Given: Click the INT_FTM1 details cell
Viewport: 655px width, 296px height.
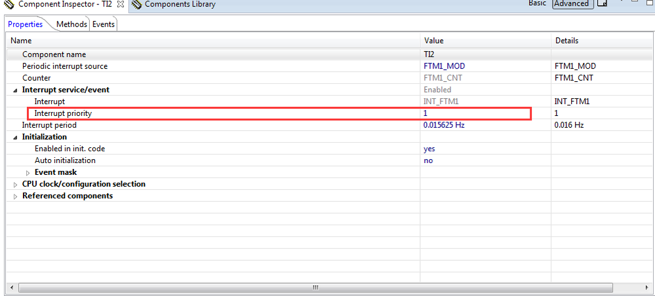Looking at the screenshot, I should 603,102.
